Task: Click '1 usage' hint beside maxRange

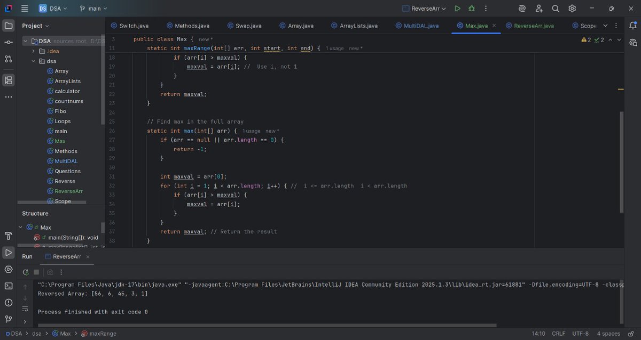Action: point(335,48)
